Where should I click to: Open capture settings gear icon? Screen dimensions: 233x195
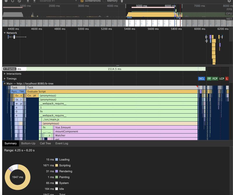point(229,1)
